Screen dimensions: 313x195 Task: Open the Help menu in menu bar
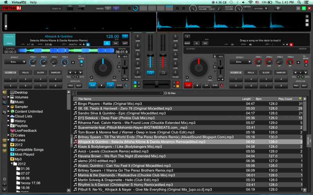click(33, 2)
